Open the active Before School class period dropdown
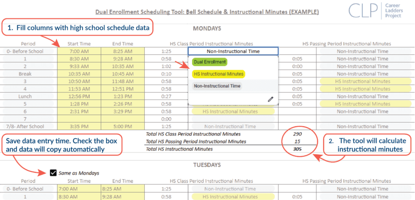The width and height of the screenshot is (415, 200). click(233, 51)
